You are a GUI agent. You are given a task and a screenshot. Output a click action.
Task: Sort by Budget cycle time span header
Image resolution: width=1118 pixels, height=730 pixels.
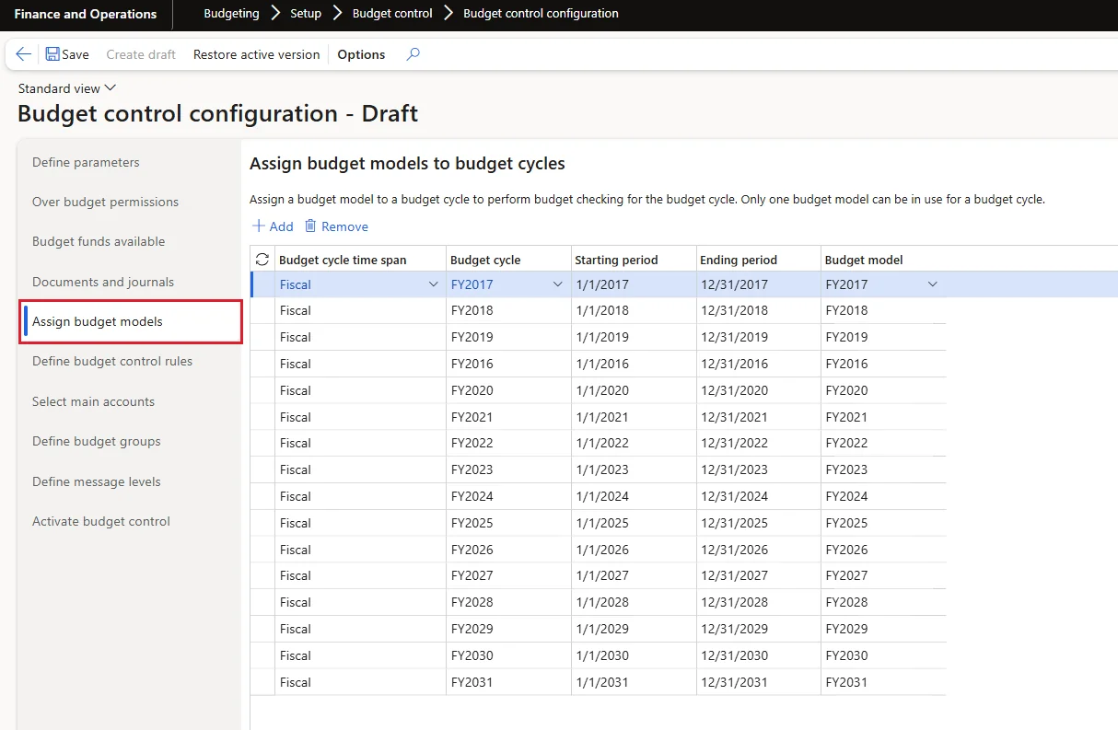pos(343,260)
